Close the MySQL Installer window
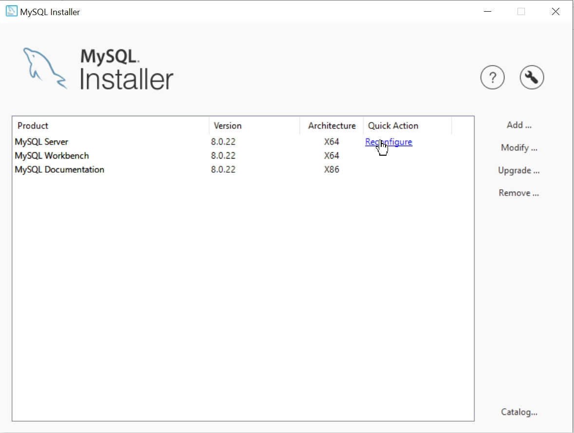The image size is (574, 433). pos(555,11)
